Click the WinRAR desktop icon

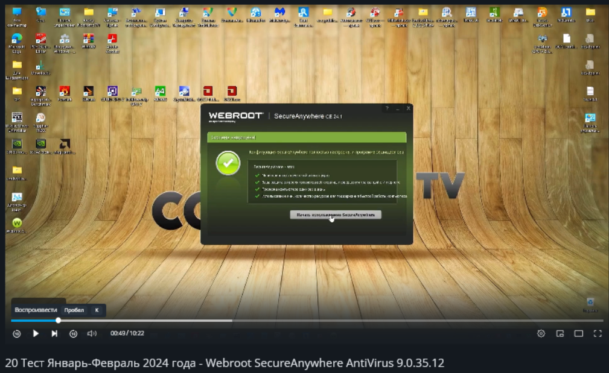coord(89,39)
